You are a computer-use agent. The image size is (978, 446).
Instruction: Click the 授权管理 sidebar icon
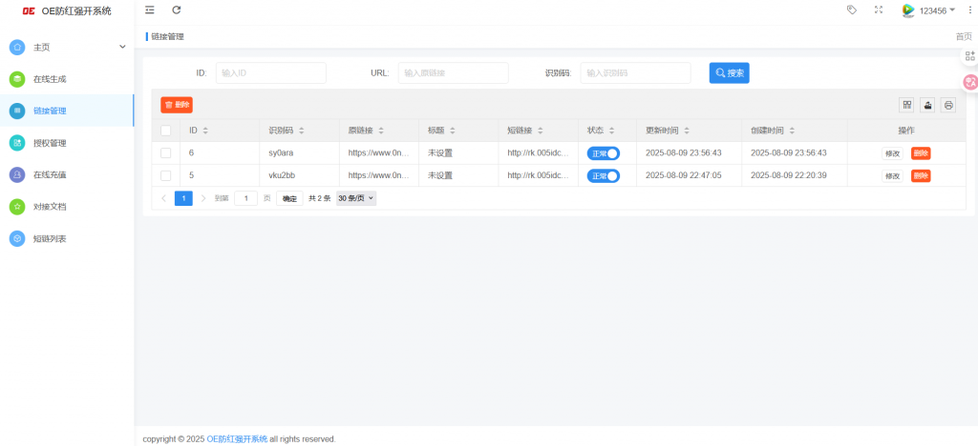(x=17, y=142)
